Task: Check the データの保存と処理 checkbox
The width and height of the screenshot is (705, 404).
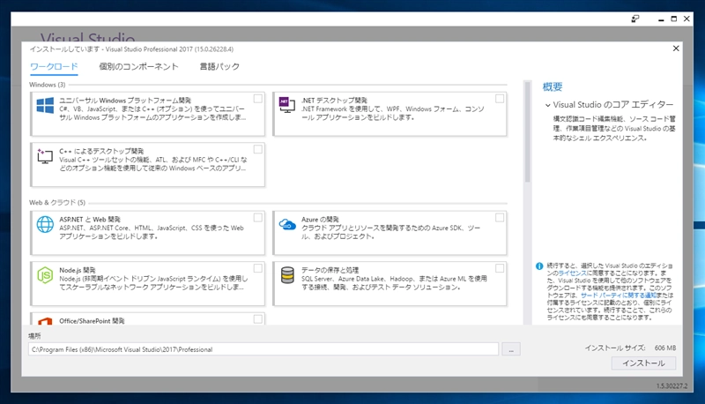Action: click(x=500, y=268)
